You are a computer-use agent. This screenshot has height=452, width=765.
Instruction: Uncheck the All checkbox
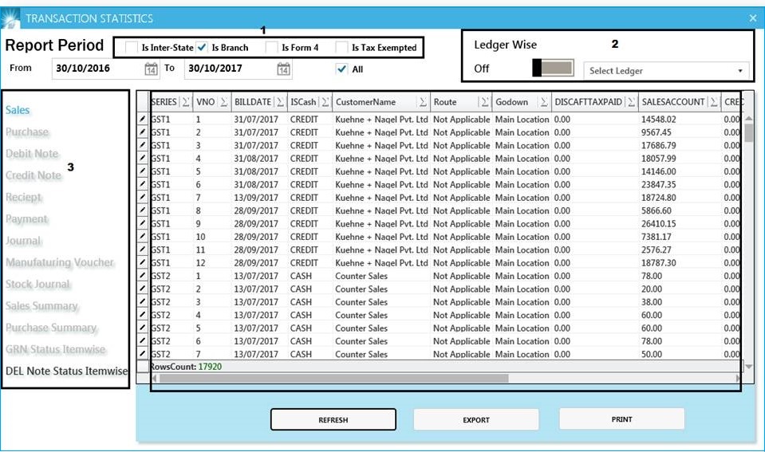(x=342, y=69)
